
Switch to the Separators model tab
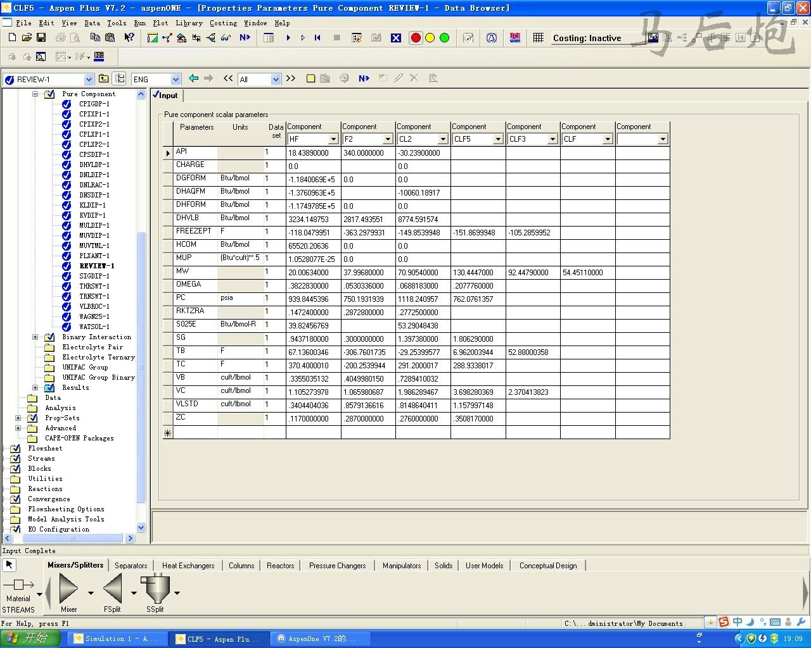[x=131, y=566]
